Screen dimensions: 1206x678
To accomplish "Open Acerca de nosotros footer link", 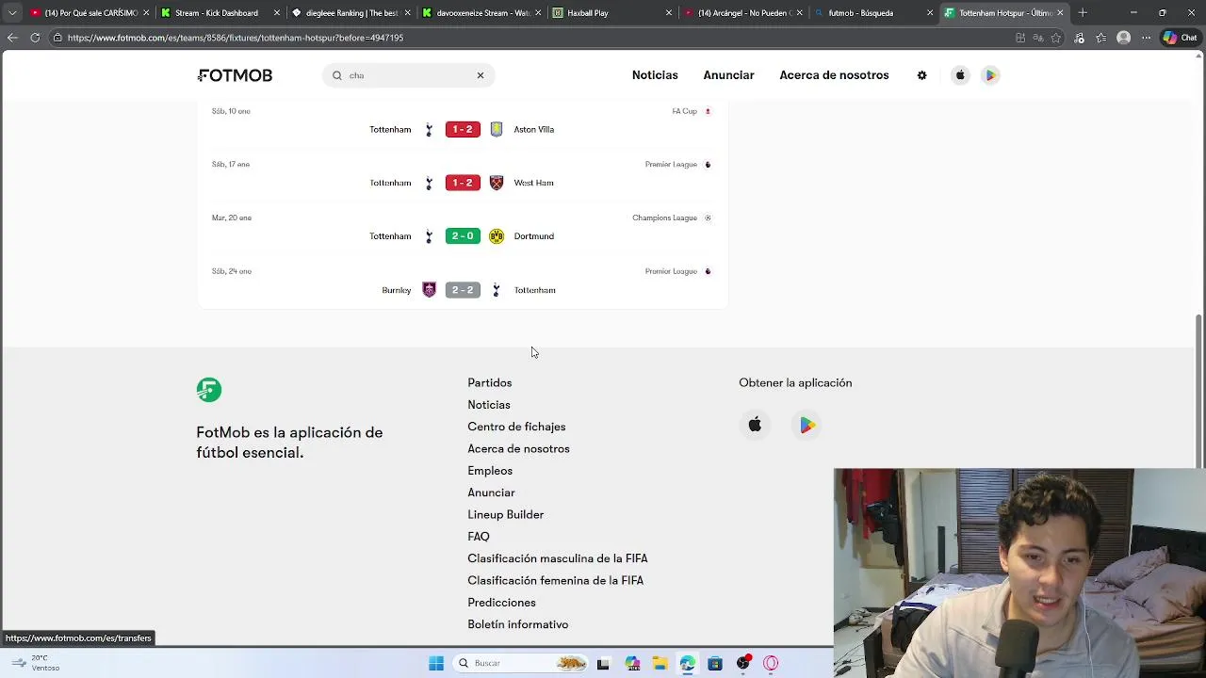I will (x=518, y=449).
